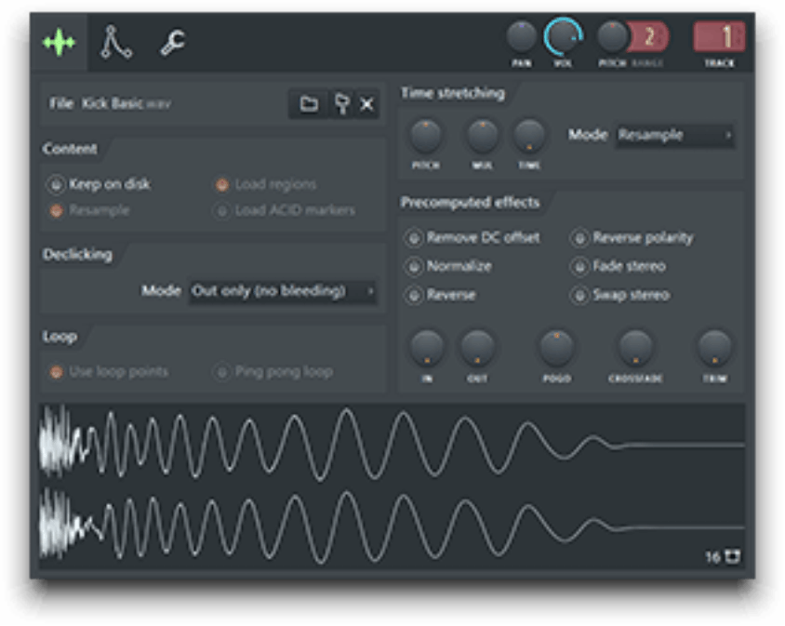Click the CROSSFADE knob
This screenshot has width=785, height=626.
[x=635, y=347]
